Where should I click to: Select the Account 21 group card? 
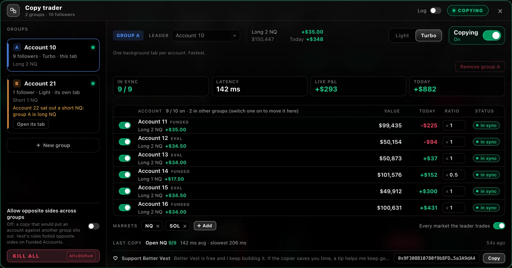(x=53, y=104)
